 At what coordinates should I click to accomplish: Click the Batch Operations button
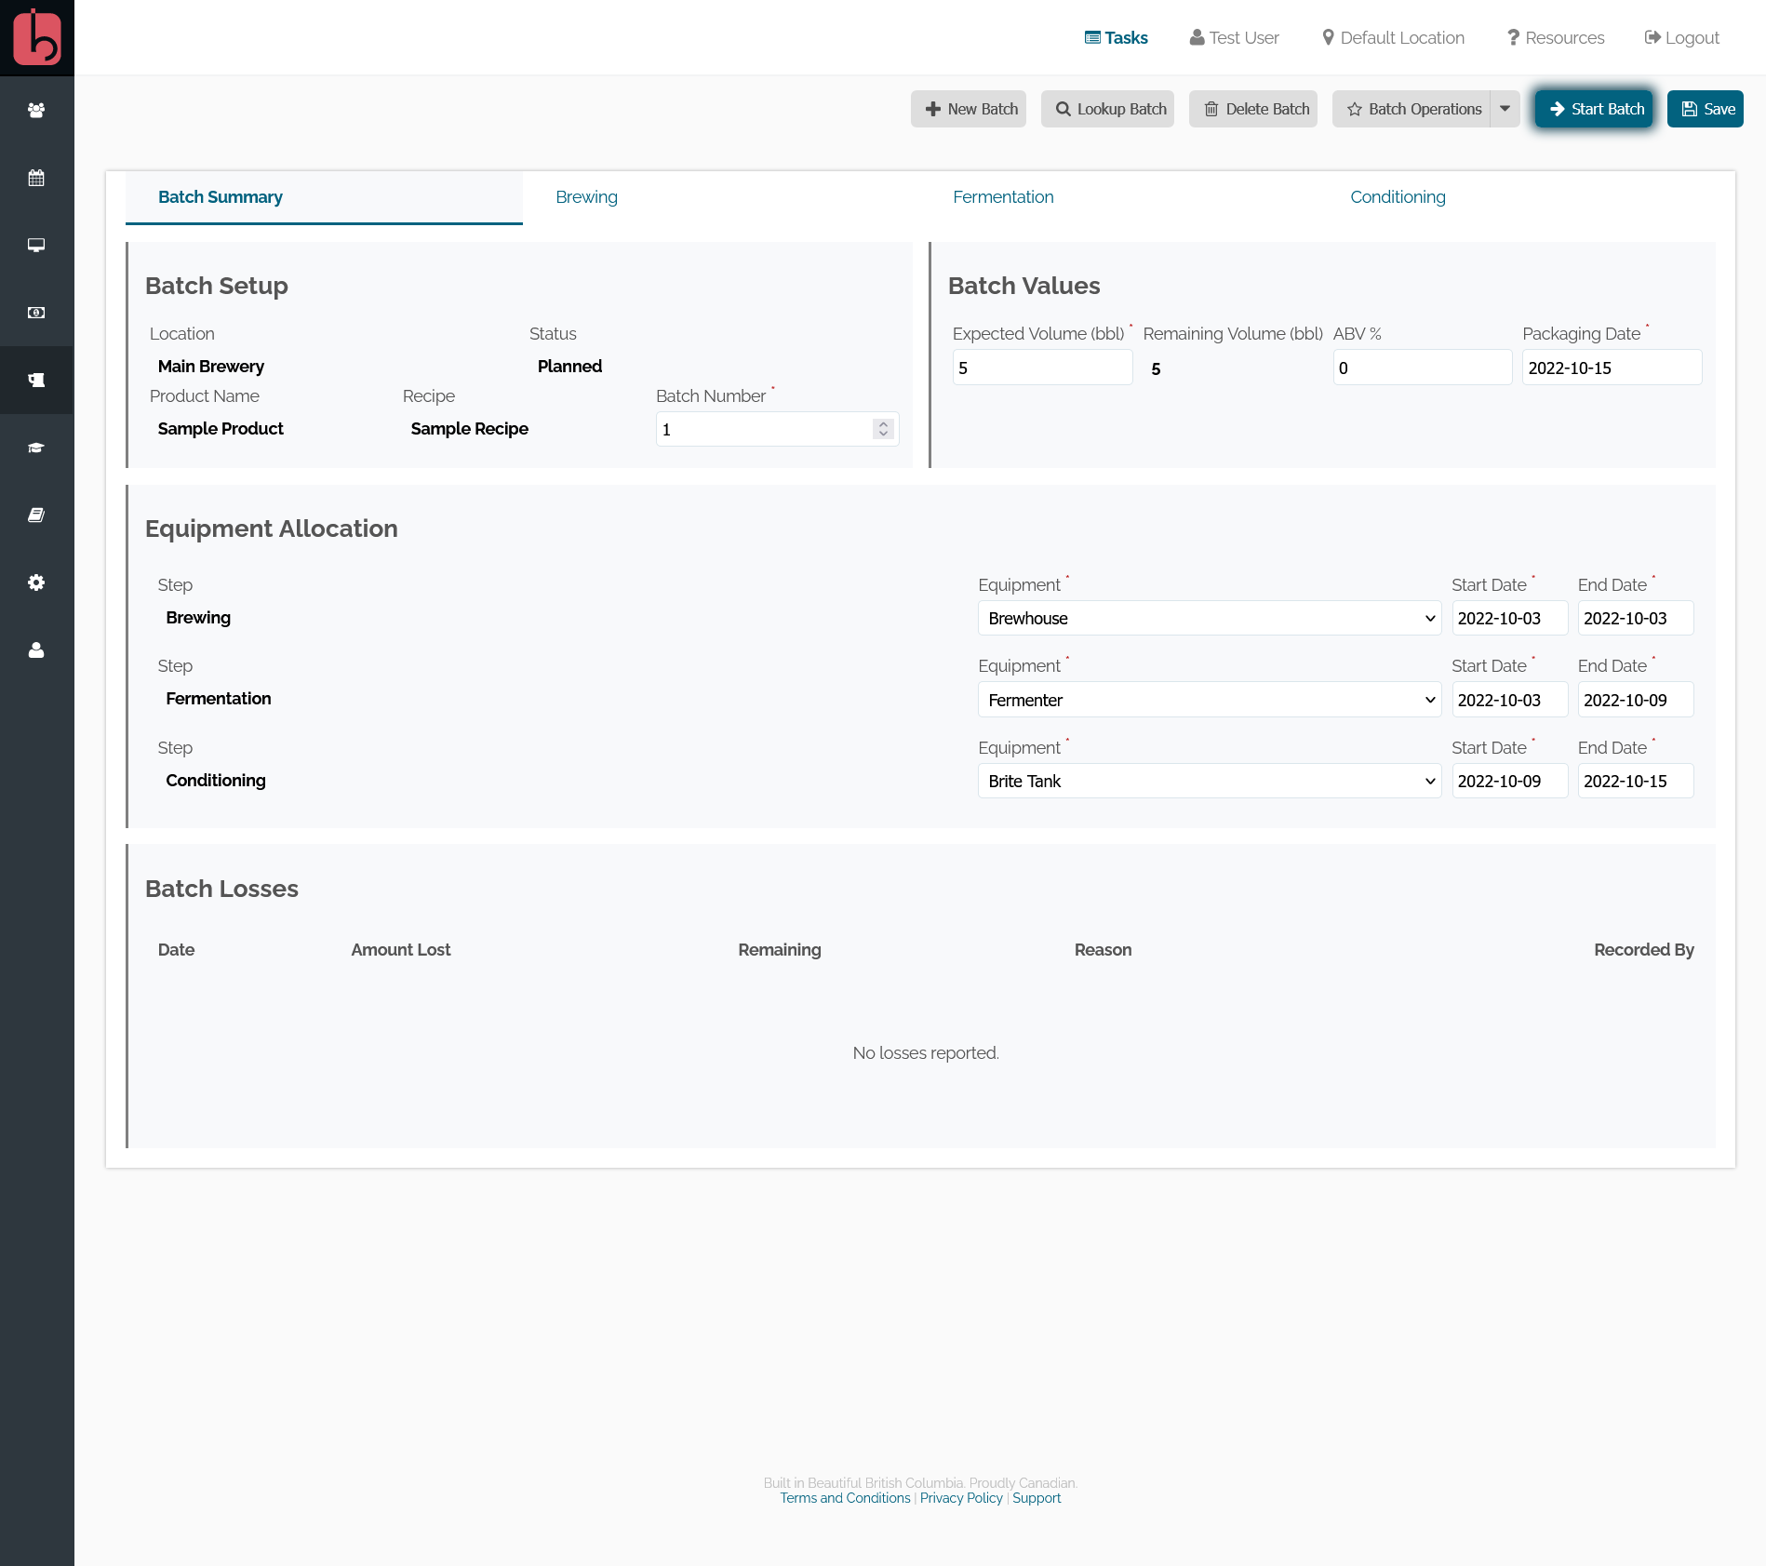click(x=1411, y=109)
